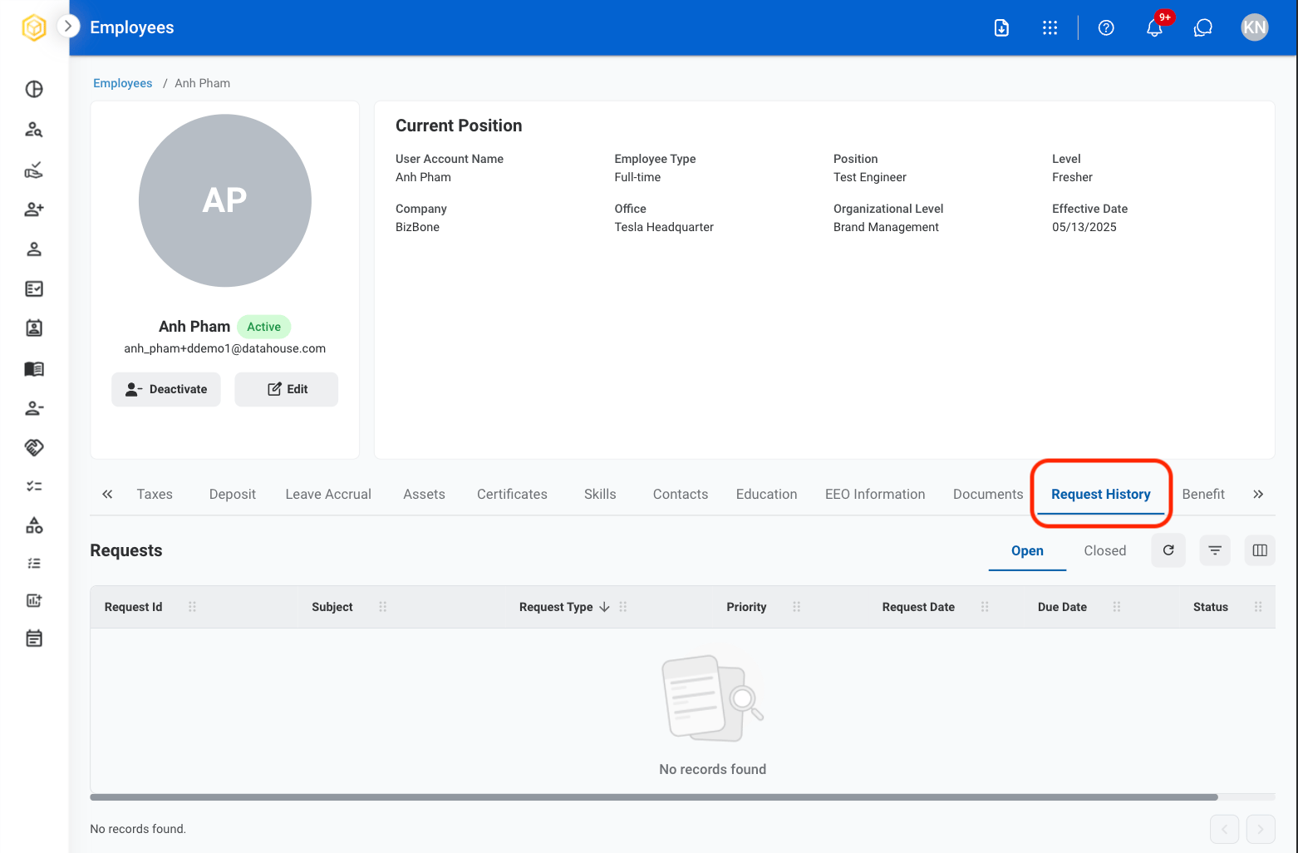Switch to the Deposit tab
The height and width of the screenshot is (853, 1298).
click(x=233, y=494)
